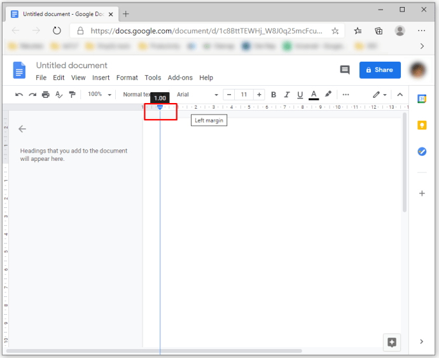
Task: Click the Share button
Action: pyautogui.click(x=380, y=70)
